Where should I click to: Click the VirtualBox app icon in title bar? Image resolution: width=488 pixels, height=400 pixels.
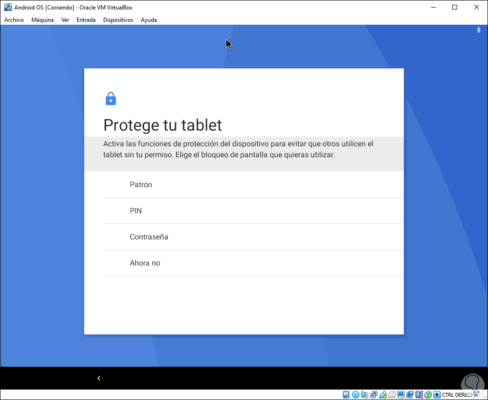(x=8, y=7)
